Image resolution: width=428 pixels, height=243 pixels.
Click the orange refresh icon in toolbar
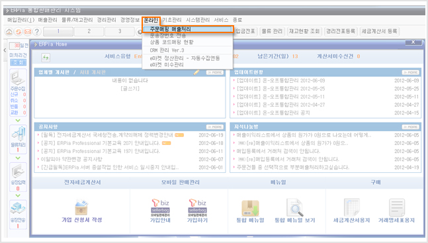pos(19,32)
